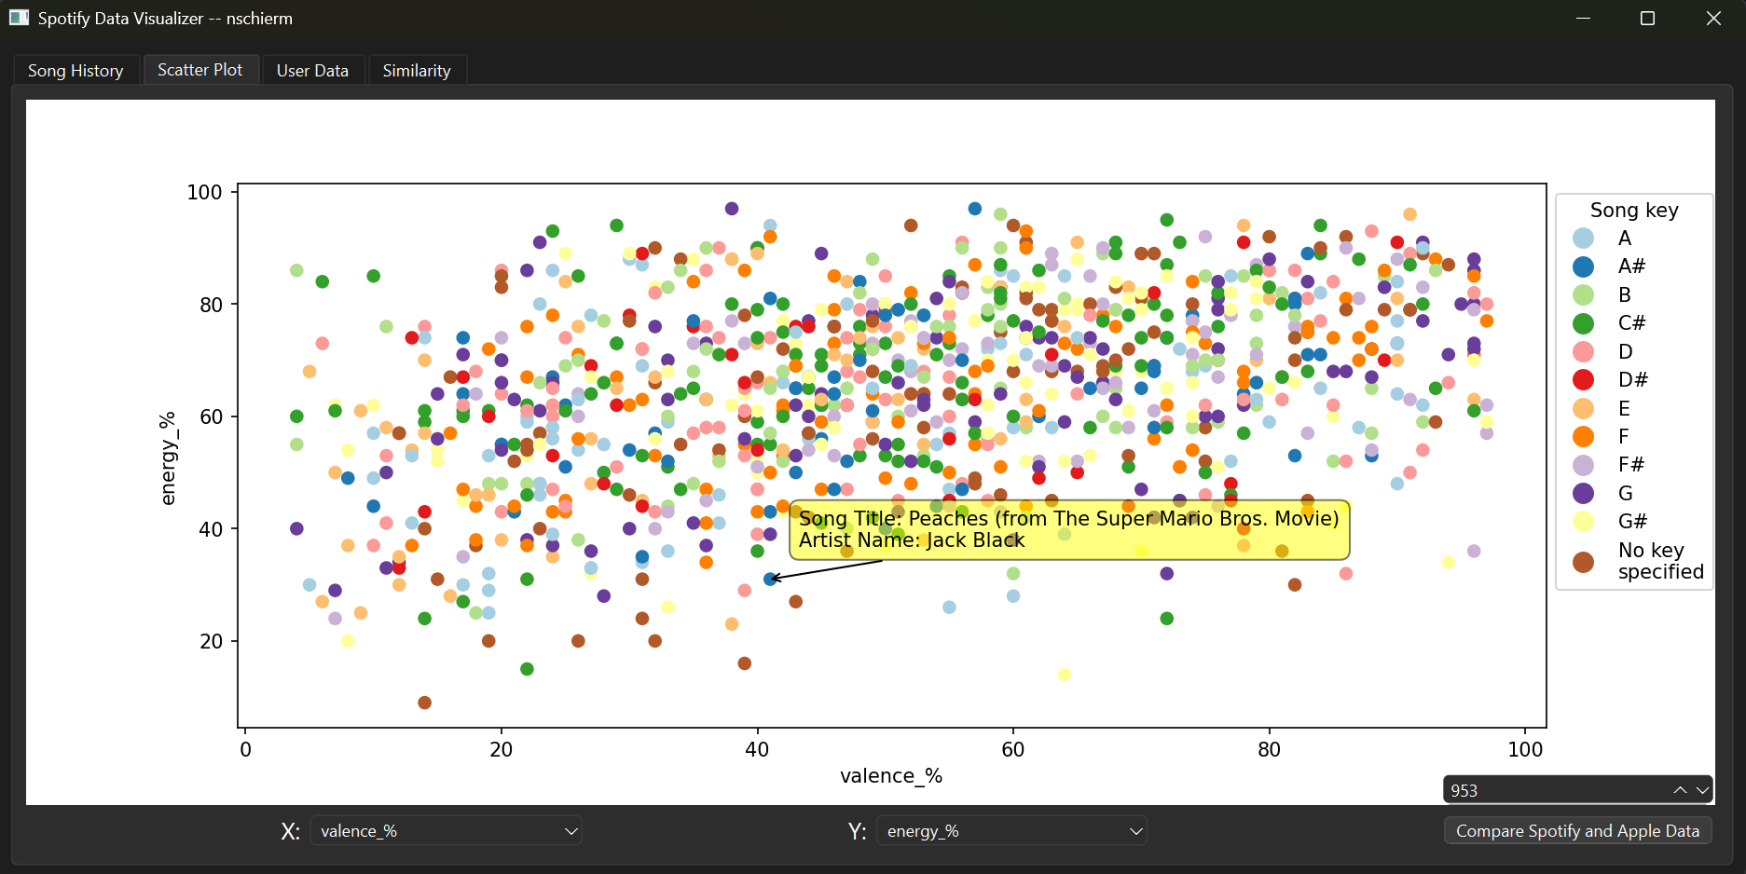This screenshot has height=874, width=1746.
Task: Expand the X axis valence_% dropdown
Action: 447,831
